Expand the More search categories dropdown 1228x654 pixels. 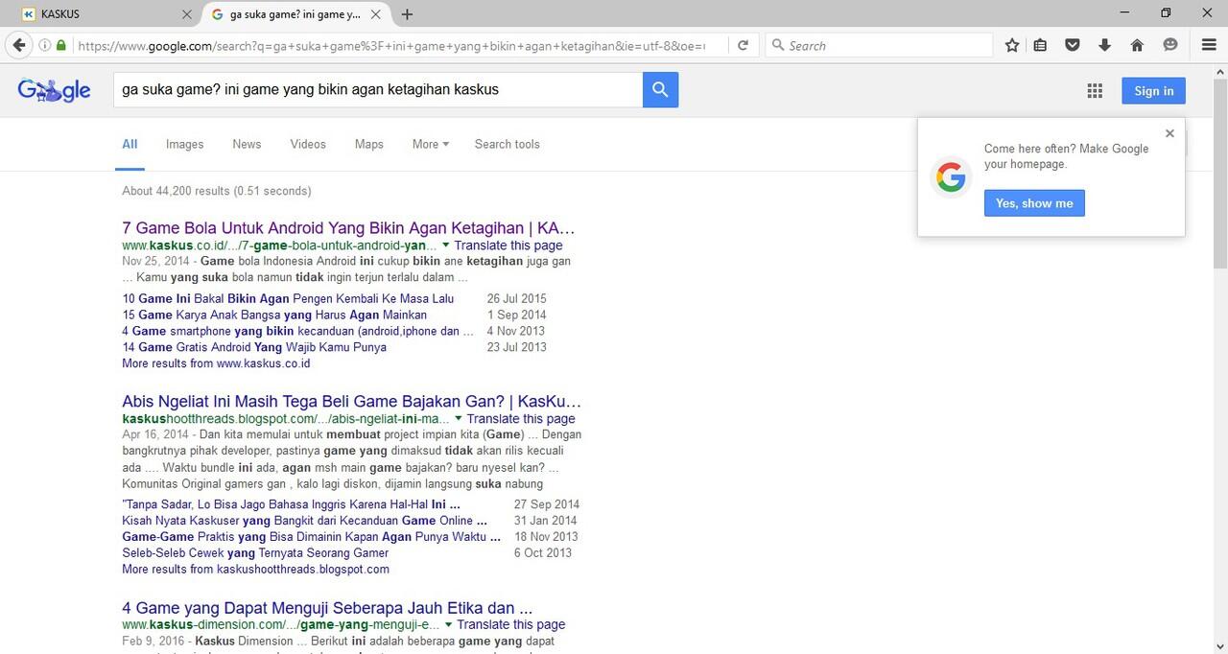pyautogui.click(x=431, y=144)
